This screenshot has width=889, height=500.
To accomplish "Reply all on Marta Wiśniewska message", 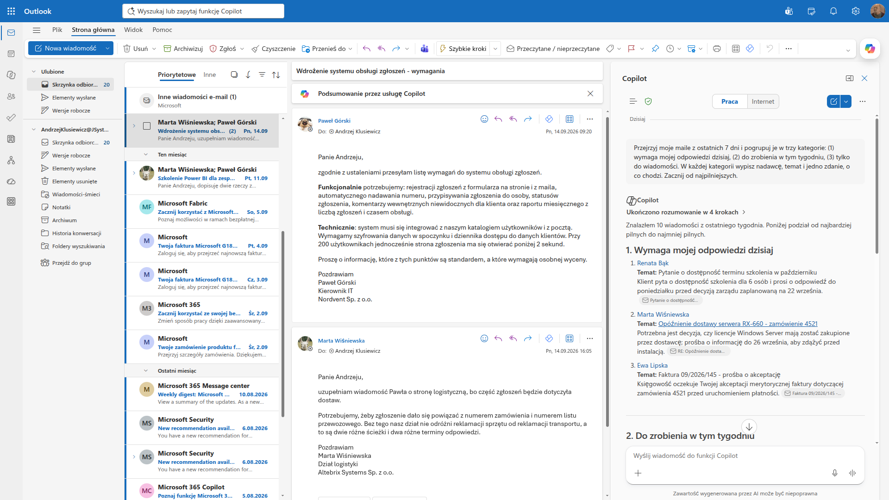I will click(513, 338).
